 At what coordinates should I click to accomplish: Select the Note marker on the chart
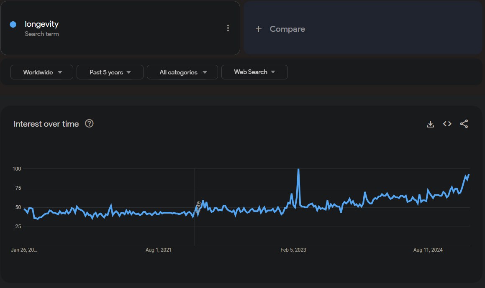(x=198, y=207)
